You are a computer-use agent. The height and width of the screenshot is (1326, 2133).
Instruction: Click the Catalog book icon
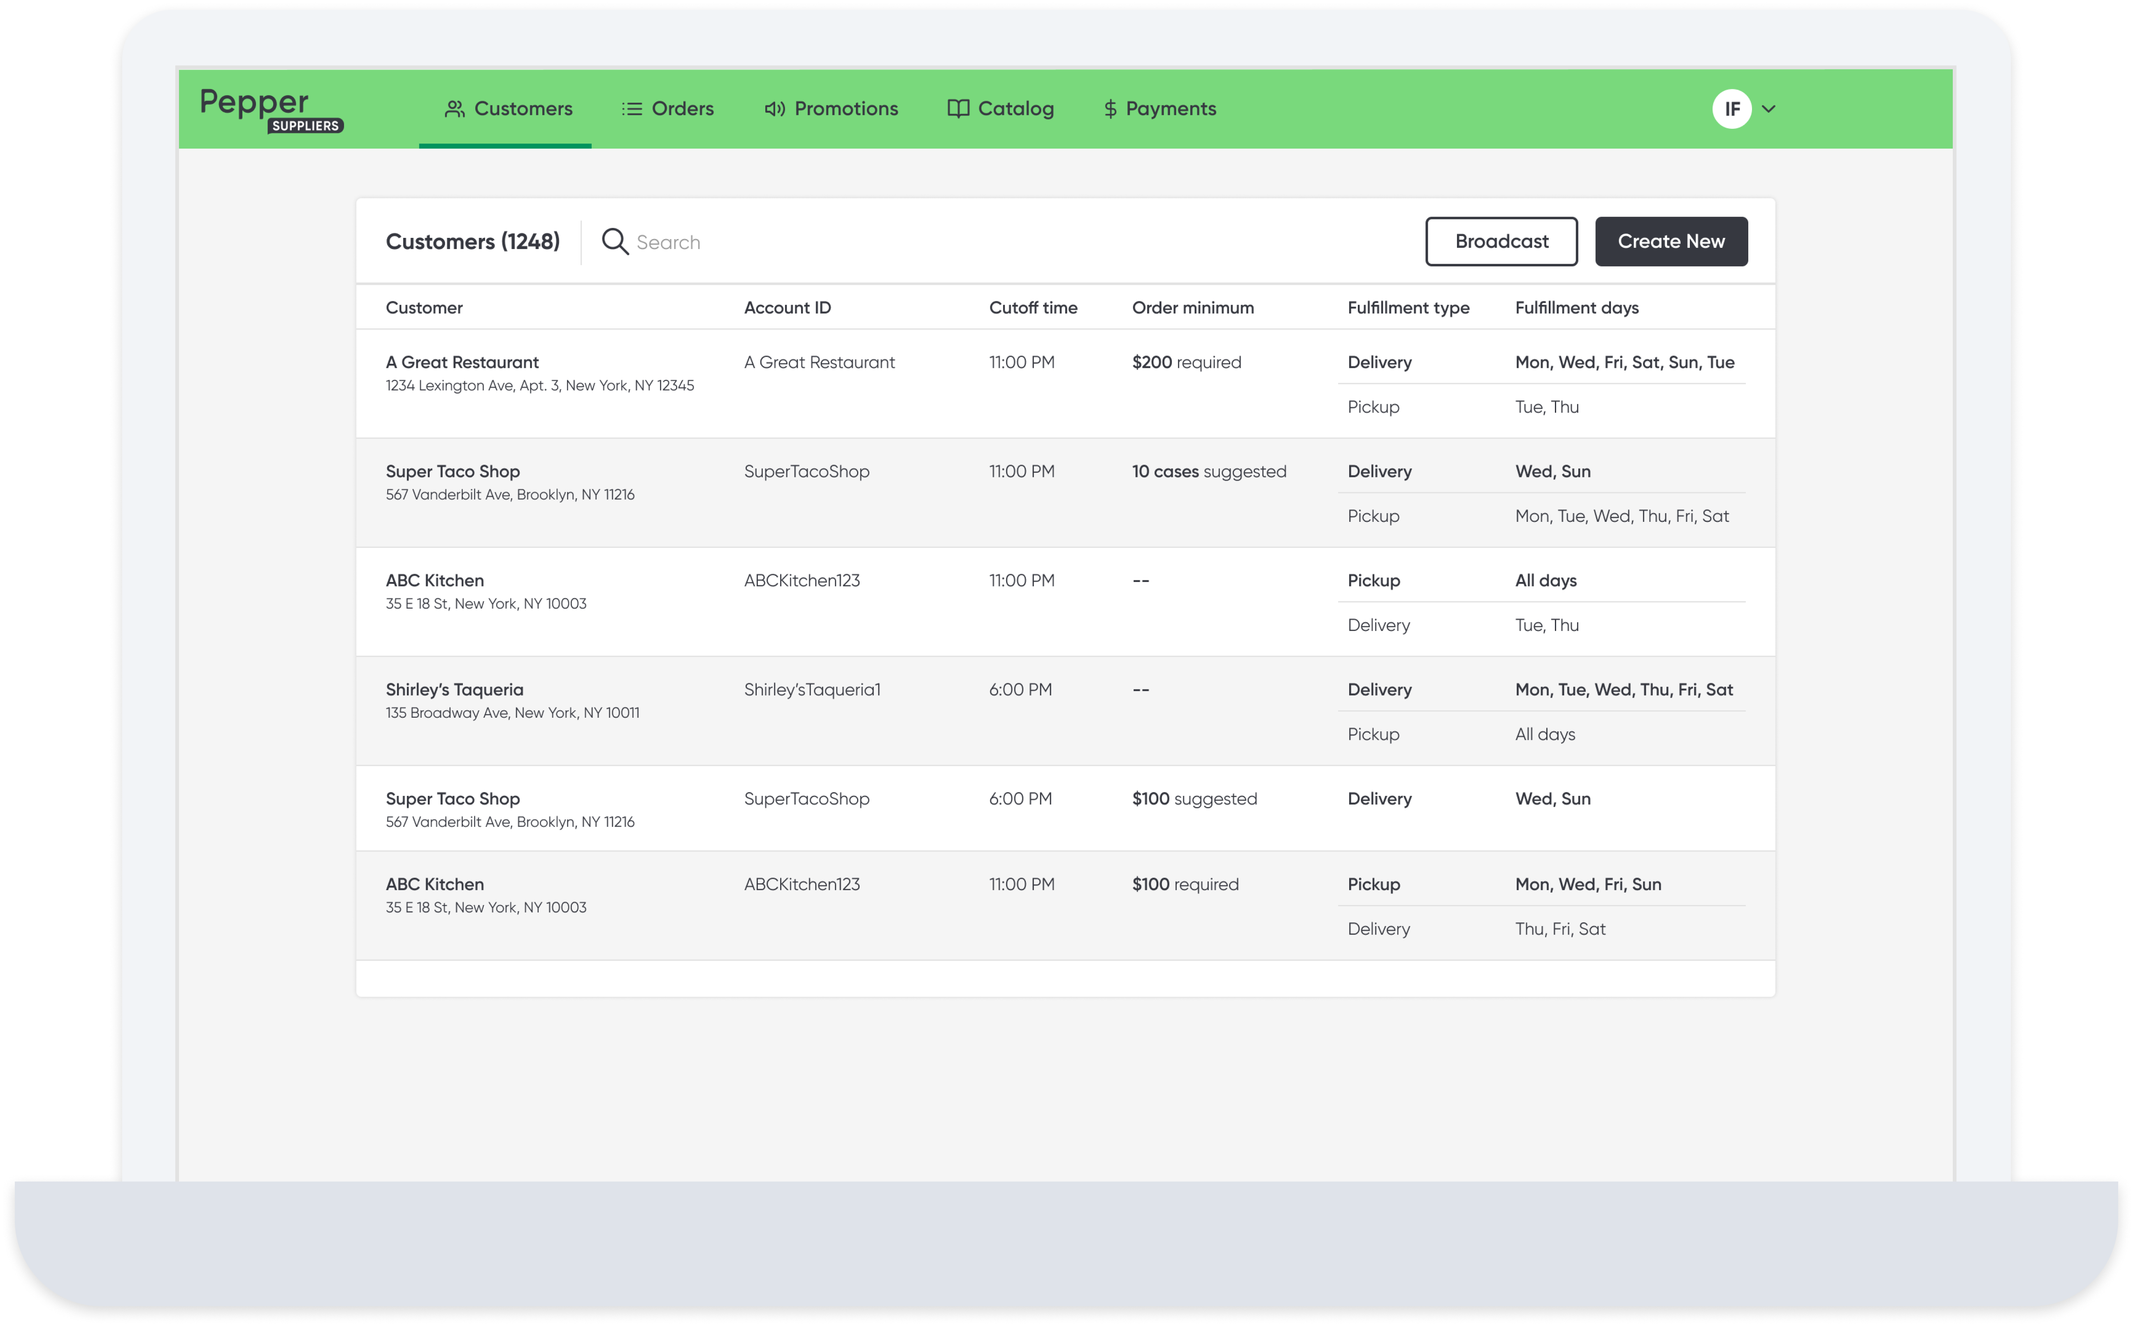(958, 109)
